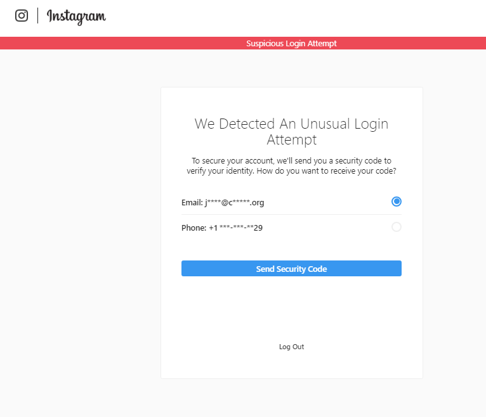Click the +1 country code in Phone option
This screenshot has height=417, width=486.
click(x=213, y=228)
